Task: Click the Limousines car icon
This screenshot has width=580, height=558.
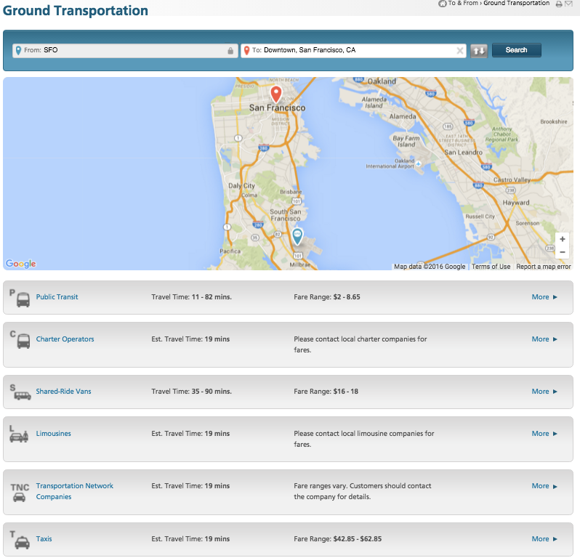Action: point(19,437)
